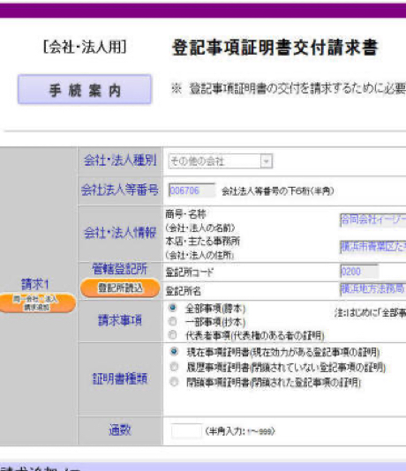This screenshot has width=406, height=471.
Task: Choose the 履歴事項証明書 radio option
Action: tap(174, 367)
